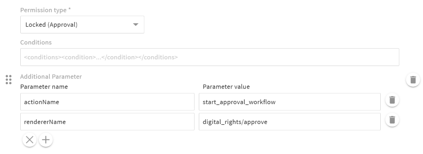Image resolution: width=423 pixels, height=154 pixels.
Task: Add a new parameter with the plus button
Action: (x=46, y=140)
